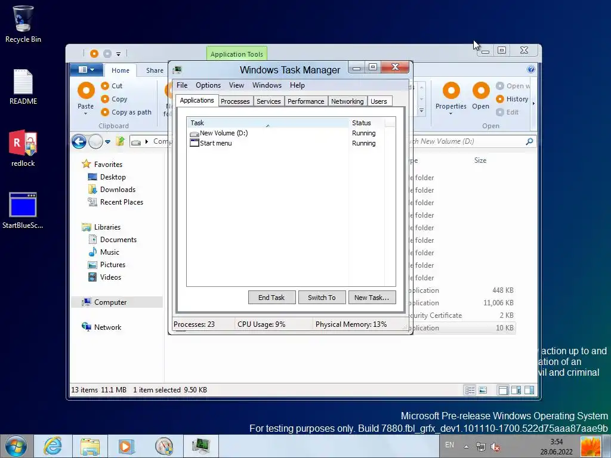Click Copy in the Clipboard group
The height and width of the screenshot is (458, 611).
pos(114,99)
